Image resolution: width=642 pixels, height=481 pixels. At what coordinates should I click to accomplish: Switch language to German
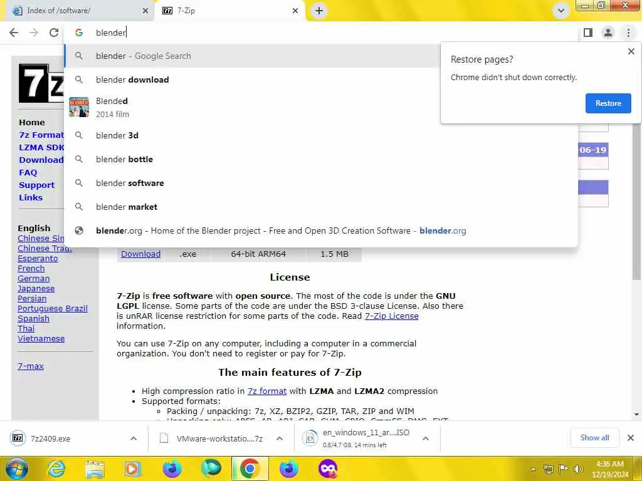click(34, 279)
